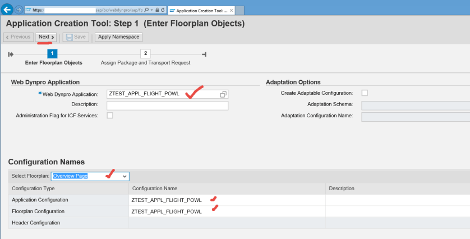470x239 pixels.
Task: Go to roadmap step 2 Assign Package
Action: coord(145,54)
